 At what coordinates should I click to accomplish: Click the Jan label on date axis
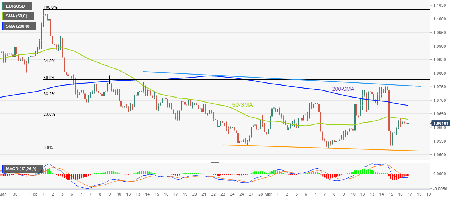click(4, 194)
